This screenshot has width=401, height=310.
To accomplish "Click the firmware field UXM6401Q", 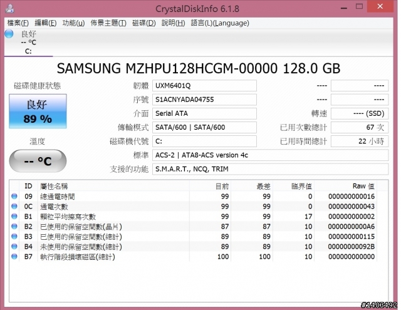I will click(x=204, y=86).
